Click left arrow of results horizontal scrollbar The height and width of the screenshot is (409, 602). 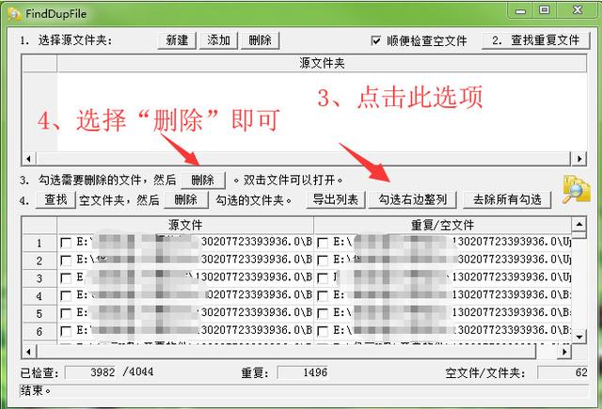(x=29, y=352)
